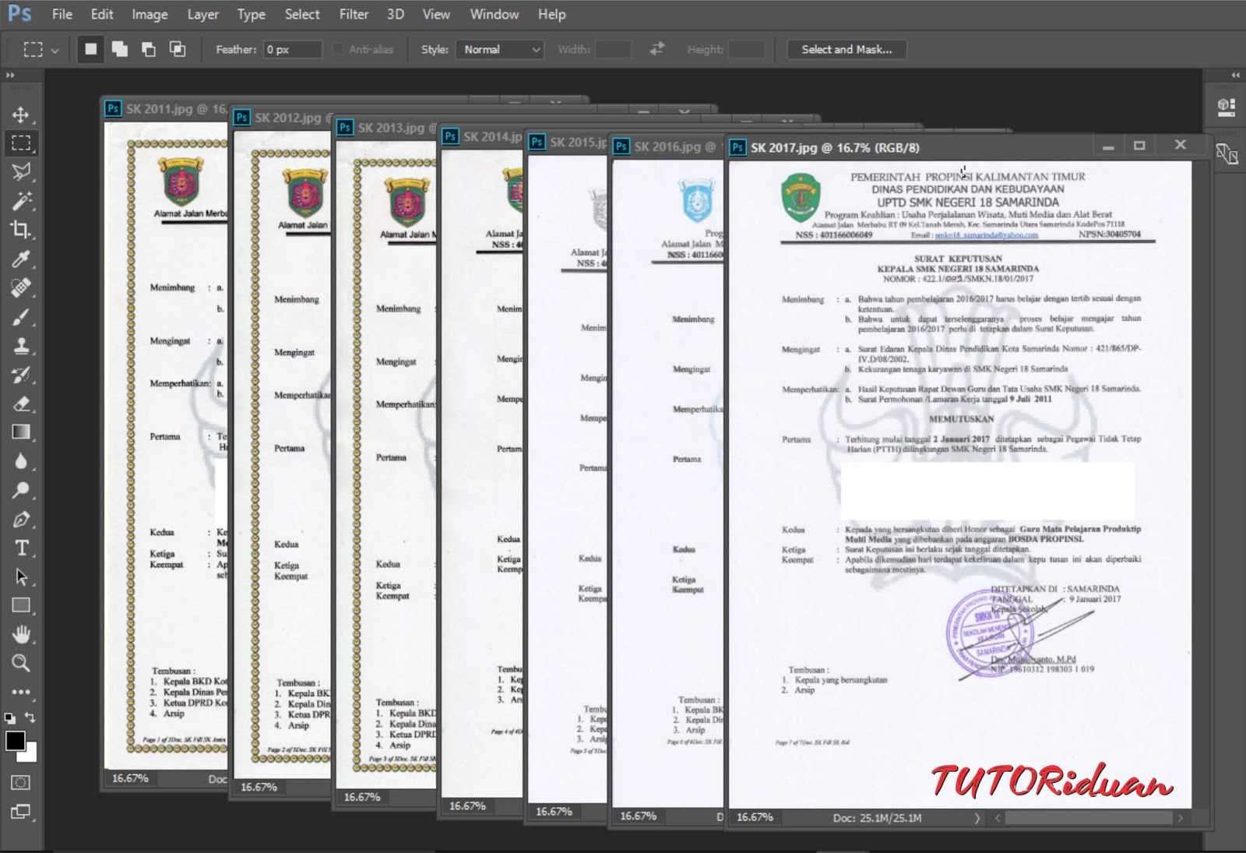This screenshot has width=1246, height=853.
Task: Open the File menu
Action: (62, 14)
